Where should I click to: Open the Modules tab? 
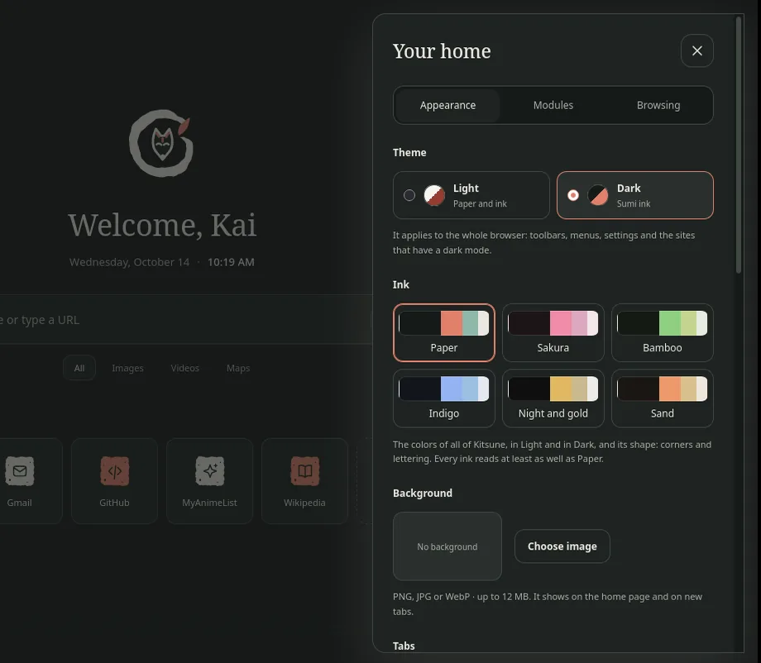click(x=553, y=105)
